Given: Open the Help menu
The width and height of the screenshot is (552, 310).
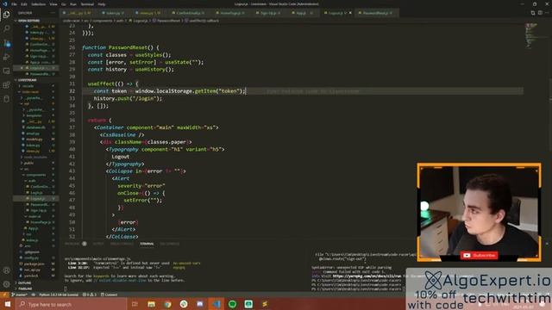Looking at the screenshot, I should [102, 4].
